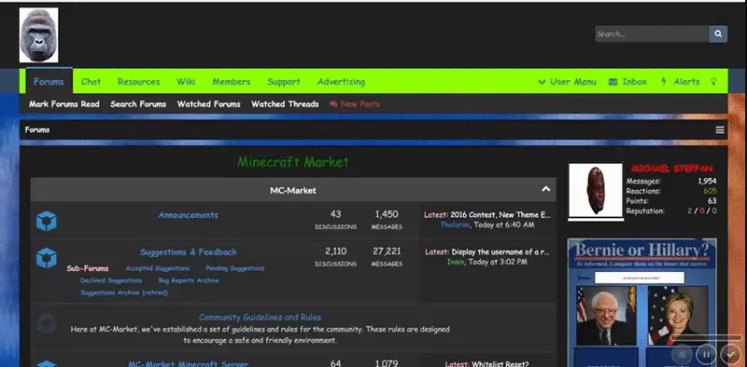
Task: Click the 27,221 messages count
Action: 387,251
